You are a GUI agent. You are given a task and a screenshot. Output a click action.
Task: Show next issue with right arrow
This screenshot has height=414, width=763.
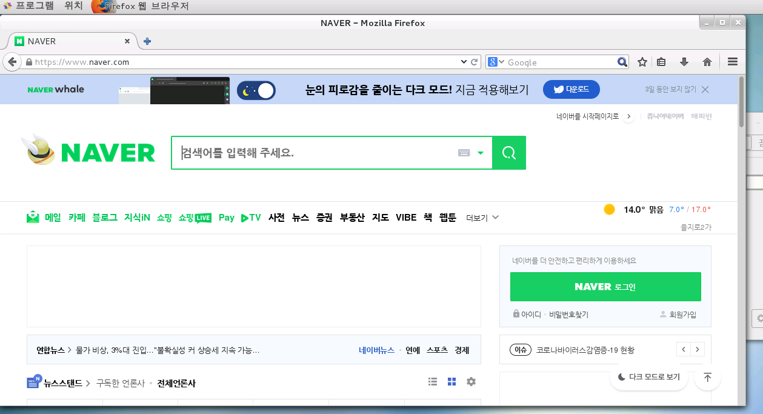point(698,349)
